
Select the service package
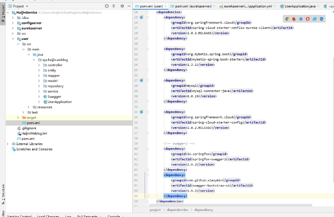coord(53,91)
